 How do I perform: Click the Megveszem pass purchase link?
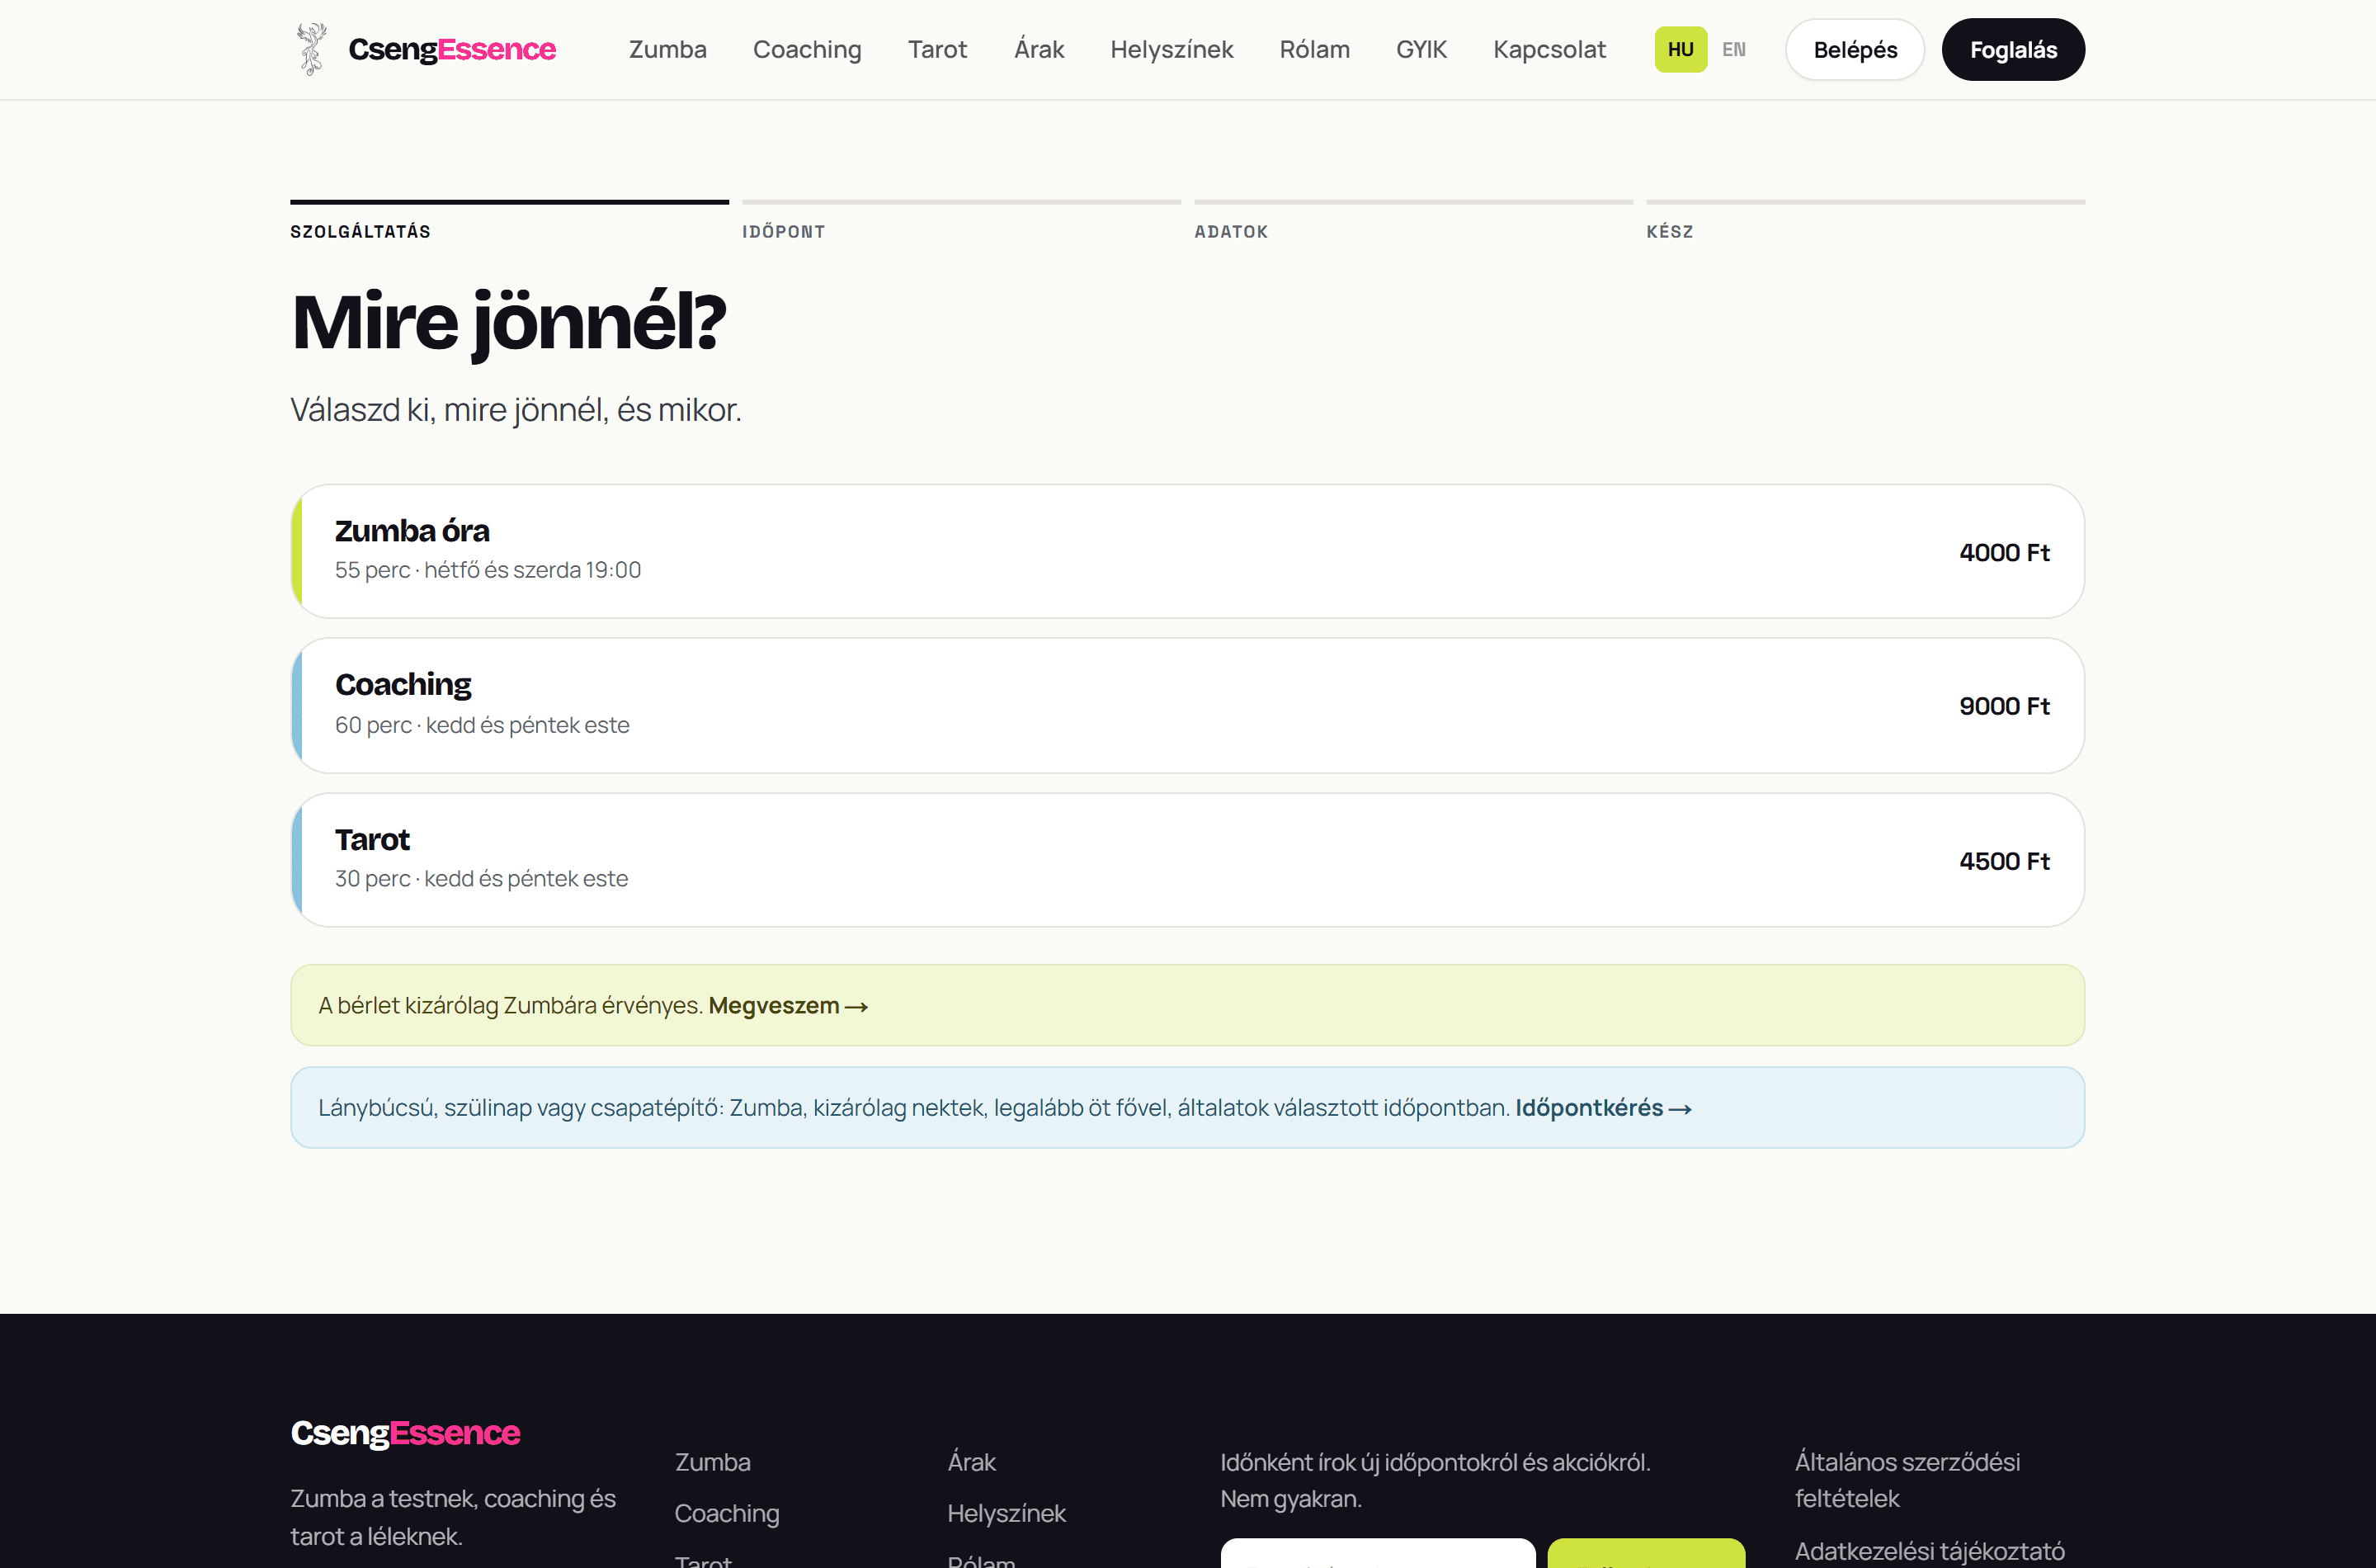(x=788, y=1005)
